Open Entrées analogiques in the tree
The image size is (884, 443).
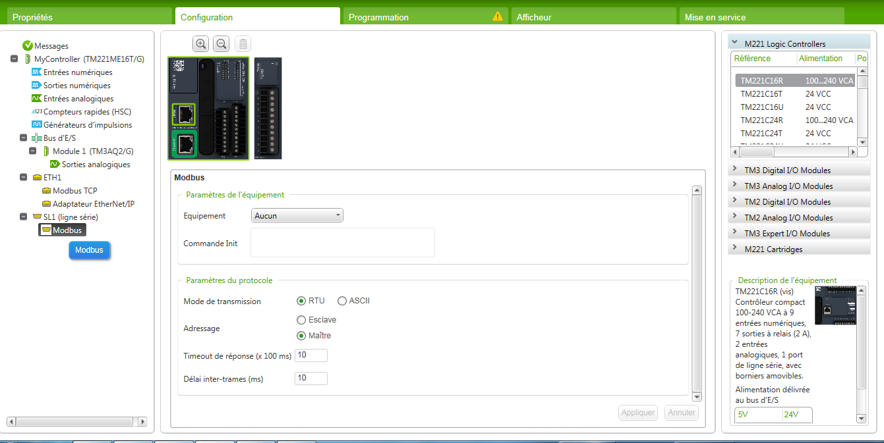(78, 99)
